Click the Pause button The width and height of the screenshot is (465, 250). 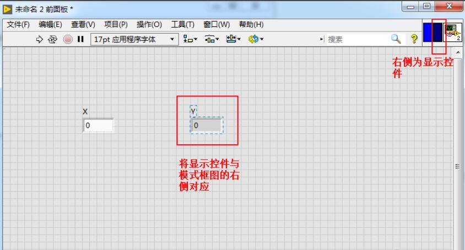80,39
